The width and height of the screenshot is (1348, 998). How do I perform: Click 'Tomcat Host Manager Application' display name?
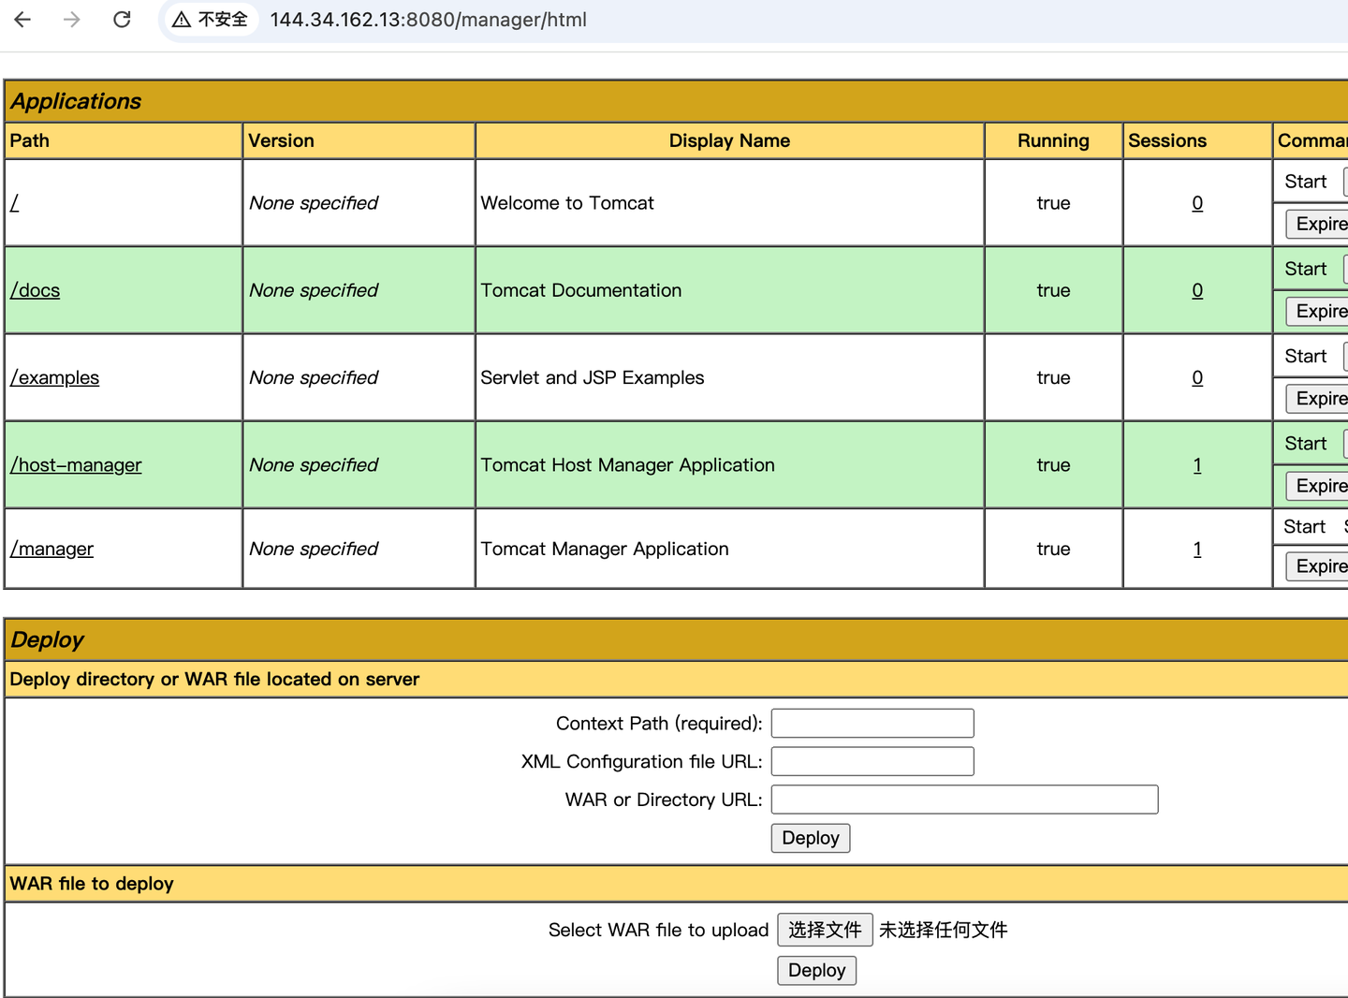(628, 465)
